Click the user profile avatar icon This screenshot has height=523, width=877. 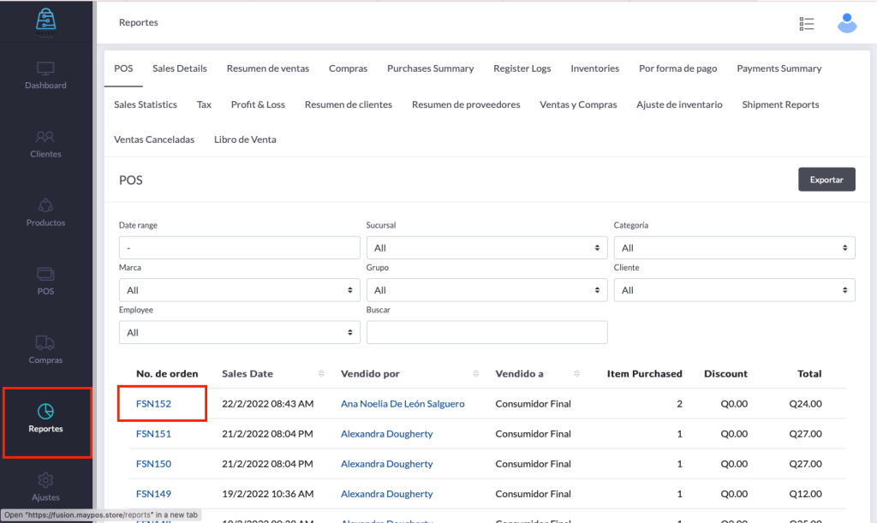(846, 23)
